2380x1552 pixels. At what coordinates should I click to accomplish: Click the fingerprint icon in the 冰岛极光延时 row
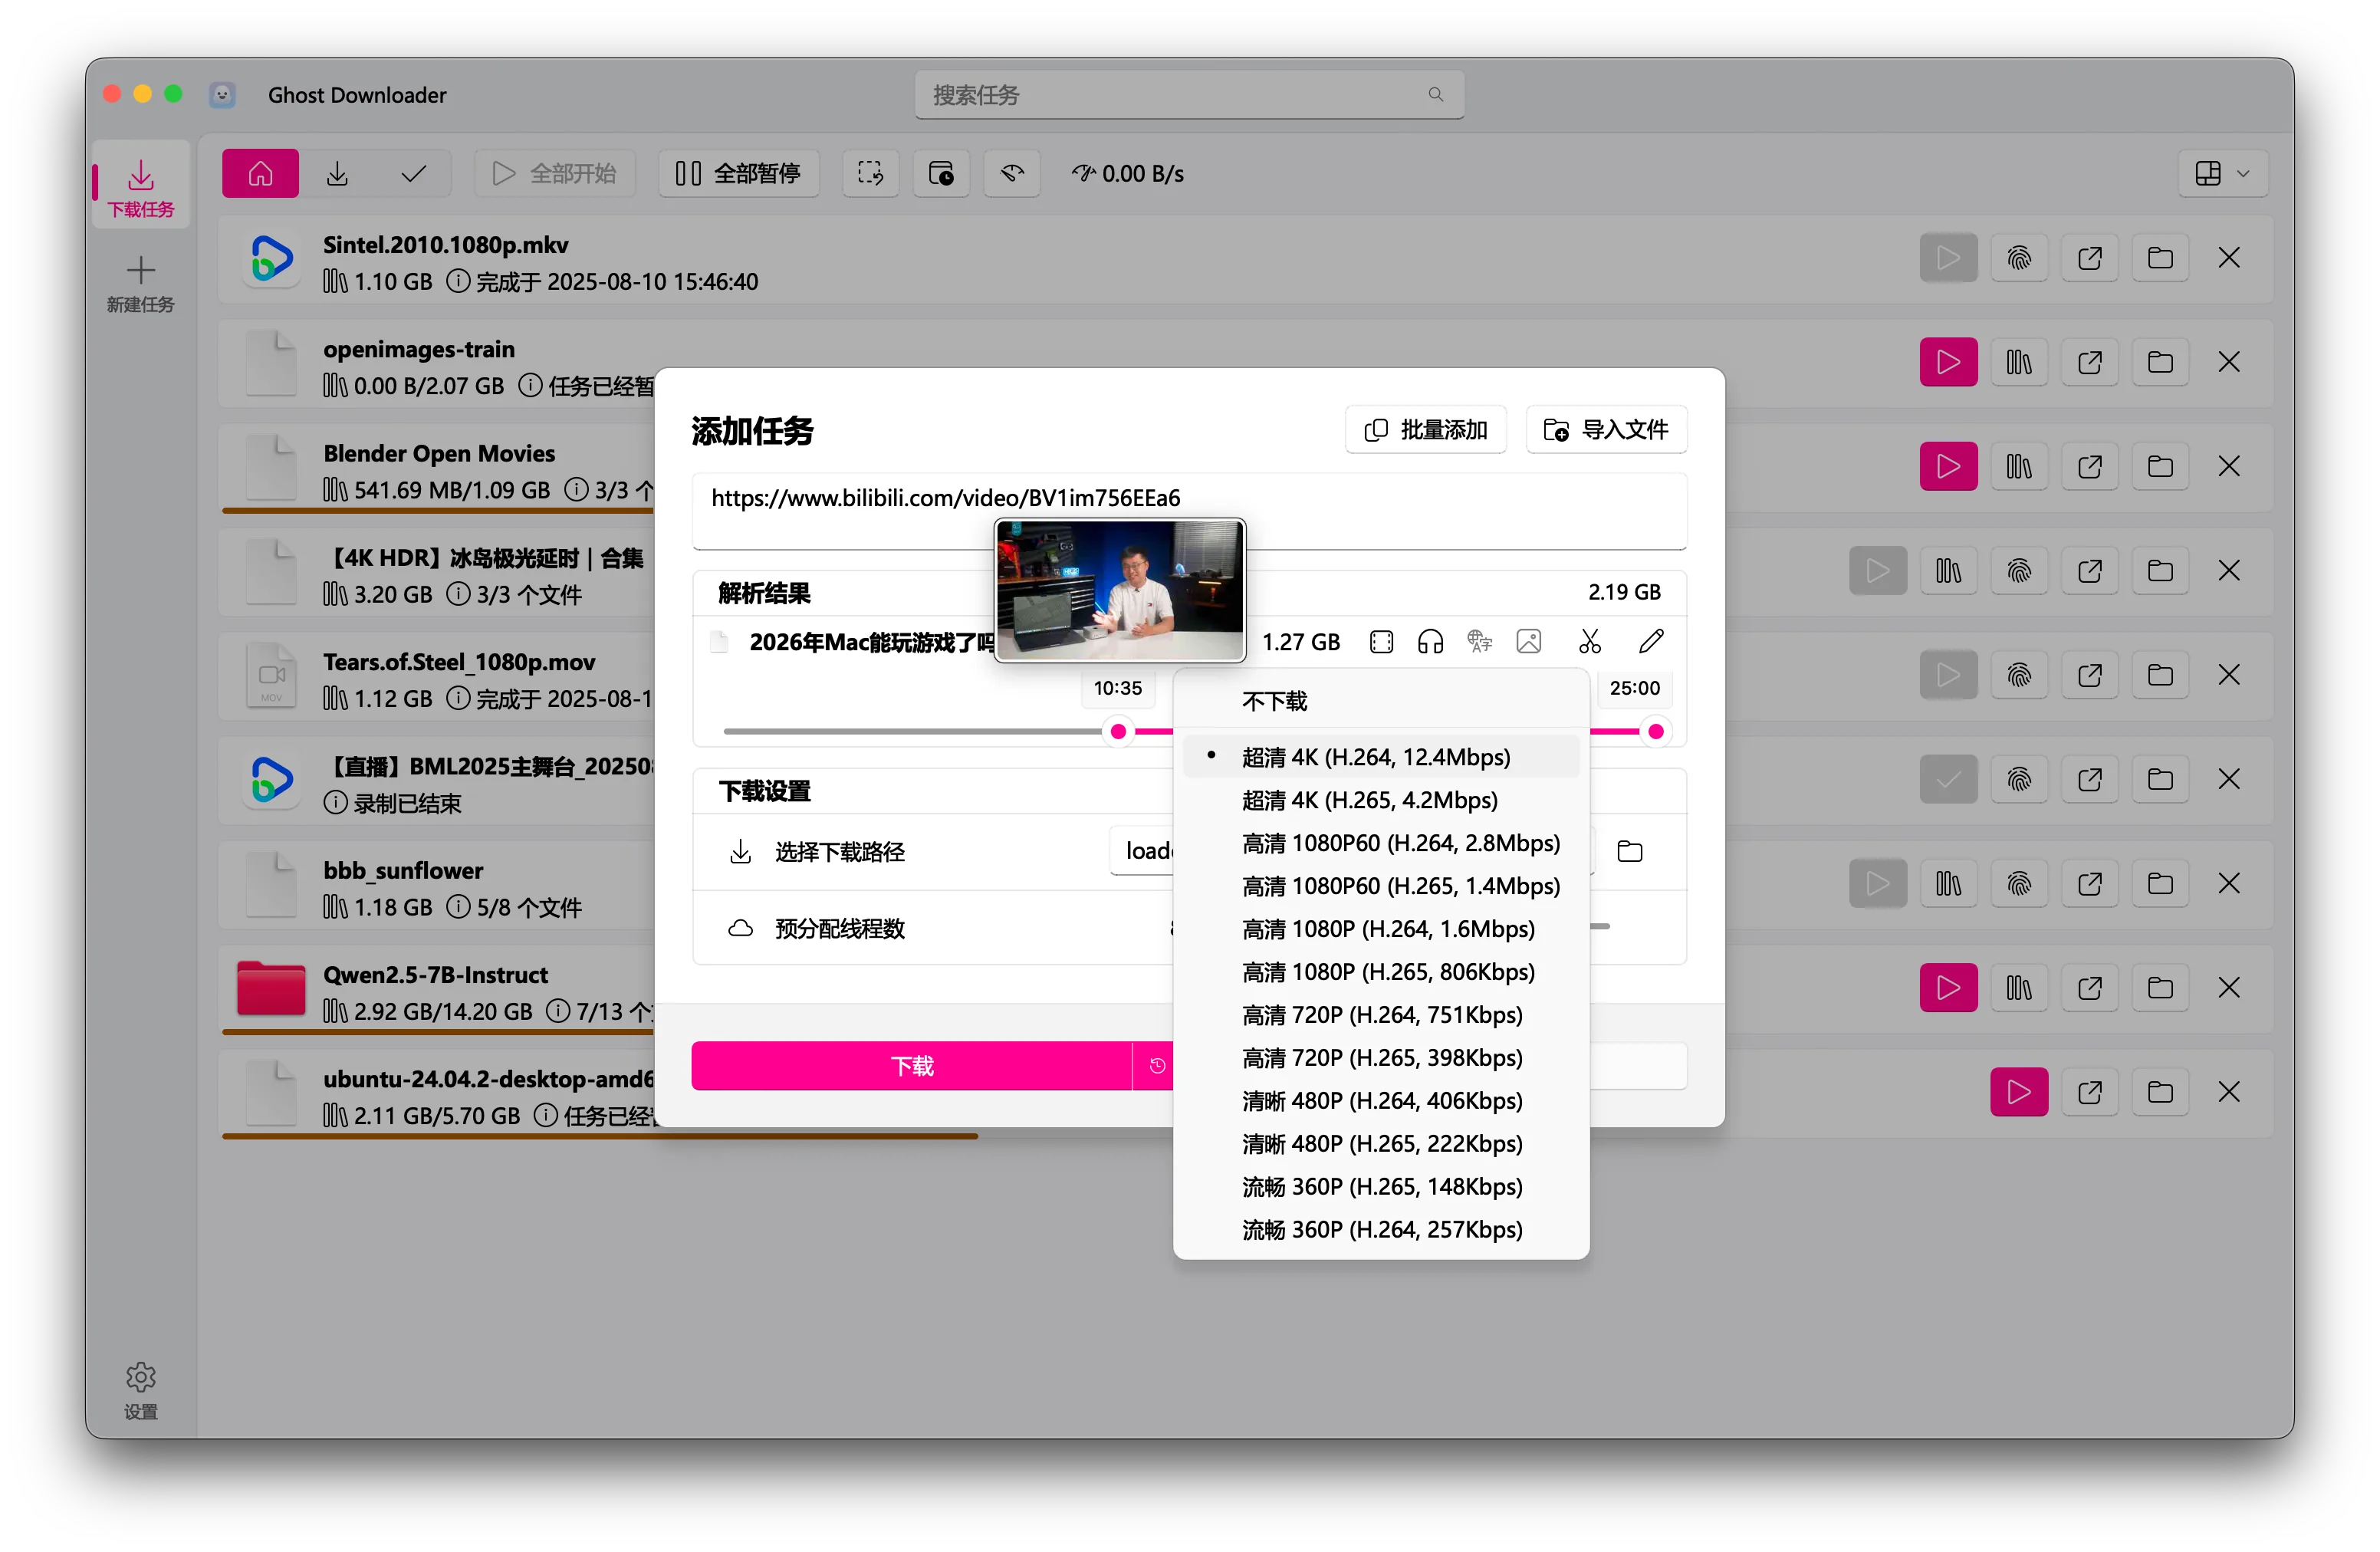(2019, 571)
